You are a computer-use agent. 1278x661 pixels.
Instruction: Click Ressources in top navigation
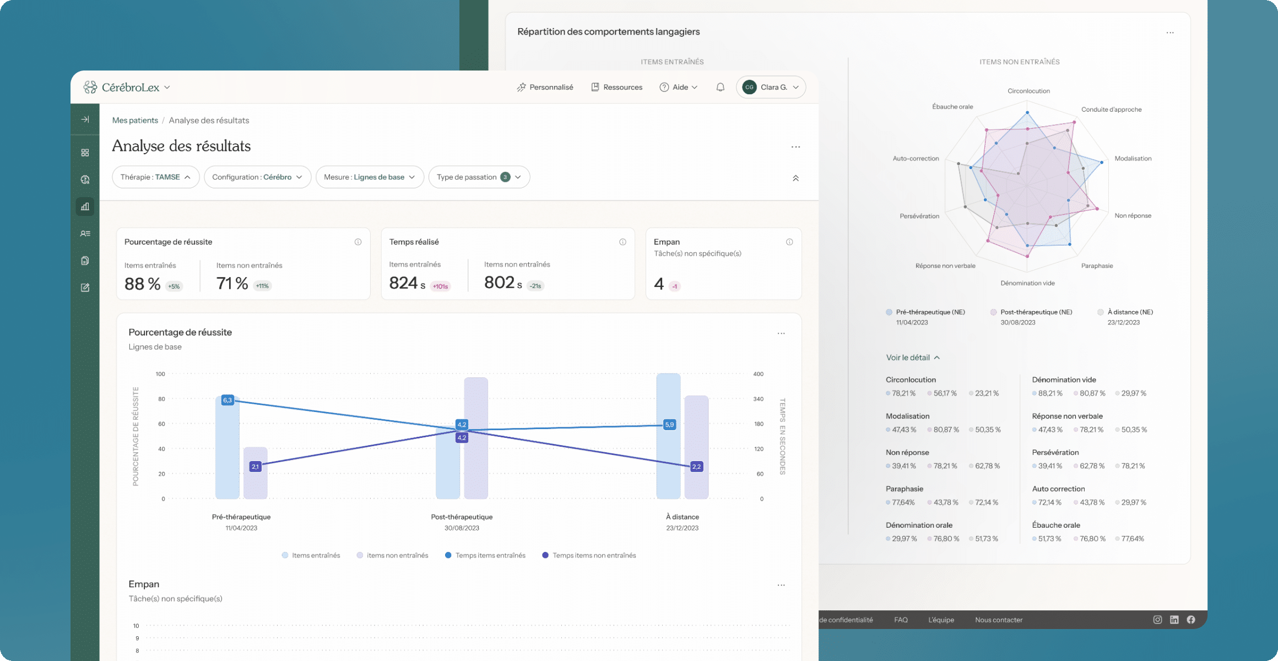pos(622,87)
